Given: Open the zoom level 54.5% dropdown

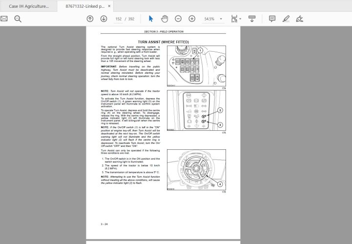Looking at the screenshot, I should [221, 19].
